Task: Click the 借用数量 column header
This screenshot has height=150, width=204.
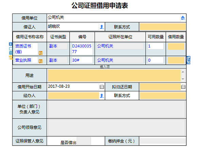Action: pyautogui.click(x=176, y=37)
